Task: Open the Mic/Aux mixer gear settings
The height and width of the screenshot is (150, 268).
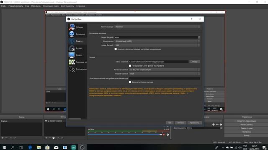Action: [x=167, y=135]
